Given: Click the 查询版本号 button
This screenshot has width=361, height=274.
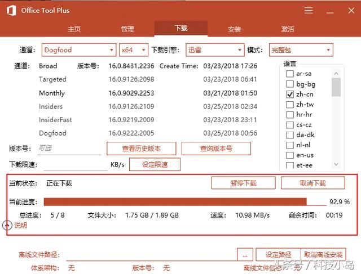Looking at the screenshot, I should [216, 149].
